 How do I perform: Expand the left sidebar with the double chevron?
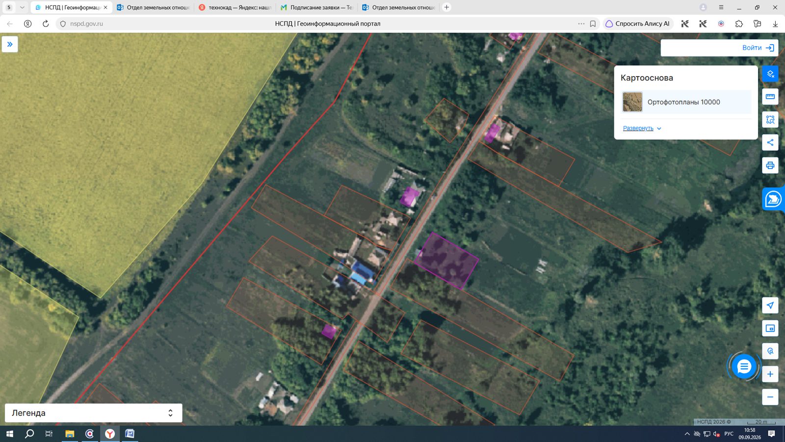10,44
